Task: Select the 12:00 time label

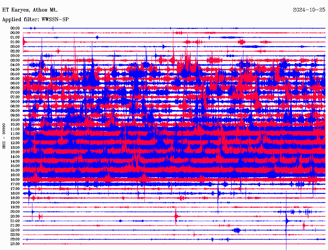Action: click(x=15, y=138)
